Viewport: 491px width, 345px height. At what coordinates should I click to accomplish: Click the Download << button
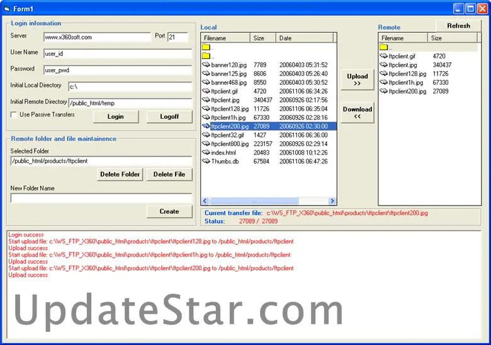point(358,112)
